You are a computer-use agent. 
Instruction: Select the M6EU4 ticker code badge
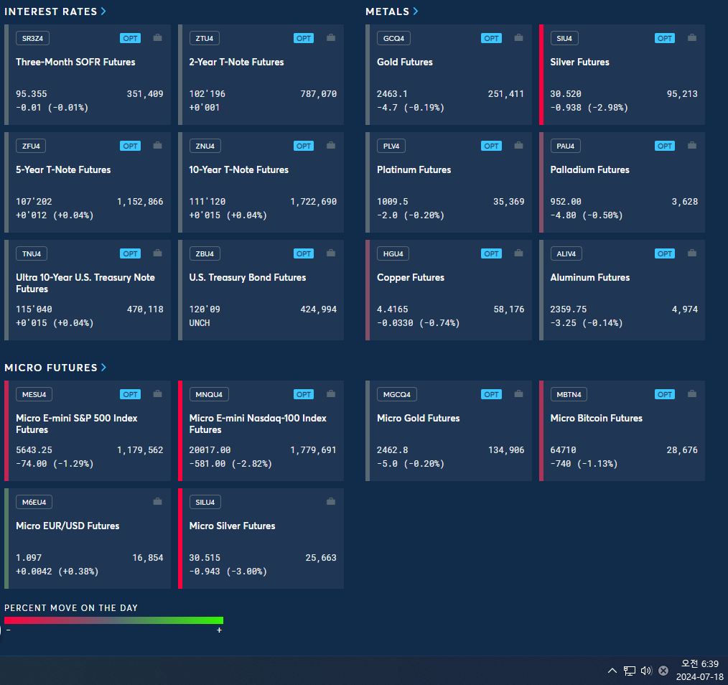(x=34, y=502)
